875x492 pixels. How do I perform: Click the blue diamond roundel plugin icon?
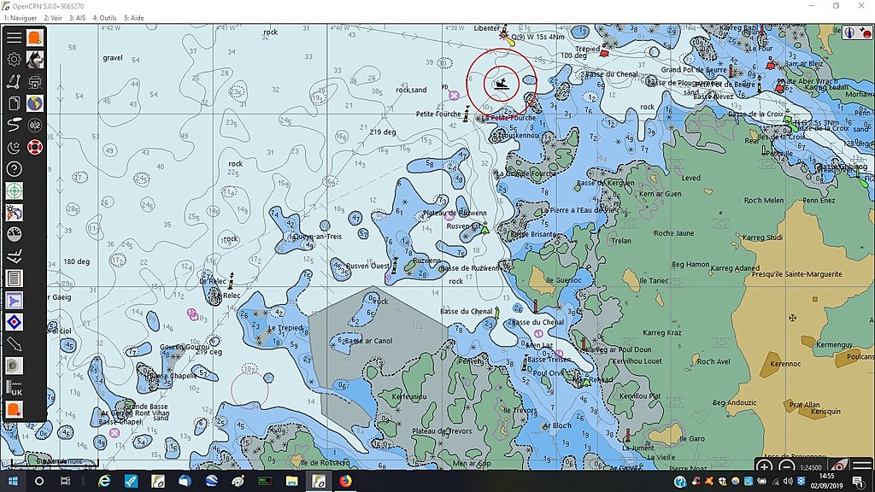click(x=14, y=322)
